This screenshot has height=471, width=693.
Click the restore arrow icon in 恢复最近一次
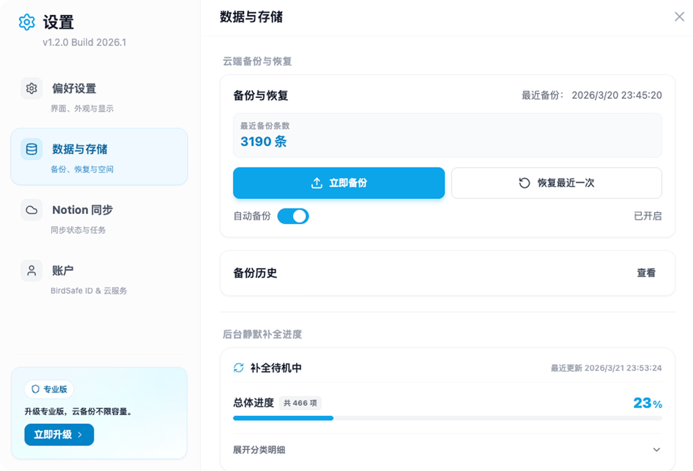(x=524, y=183)
